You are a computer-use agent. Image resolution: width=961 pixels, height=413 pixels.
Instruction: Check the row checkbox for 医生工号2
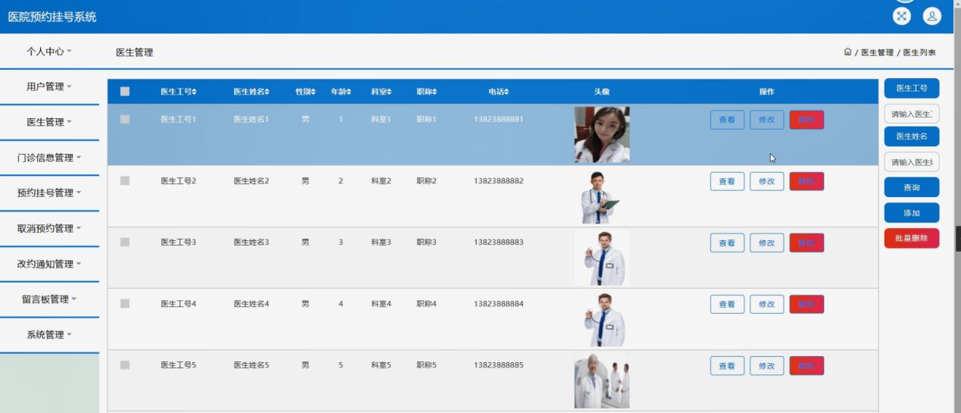pyautogui.click(x=125, y=180)
